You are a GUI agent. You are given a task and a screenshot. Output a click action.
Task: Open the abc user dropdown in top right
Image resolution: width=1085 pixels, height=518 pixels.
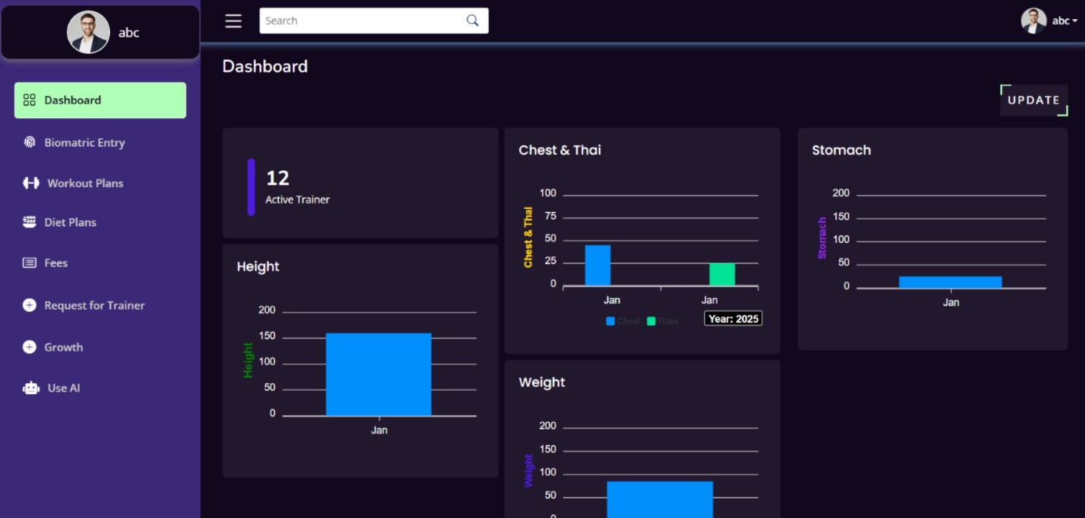(1050, 21)
